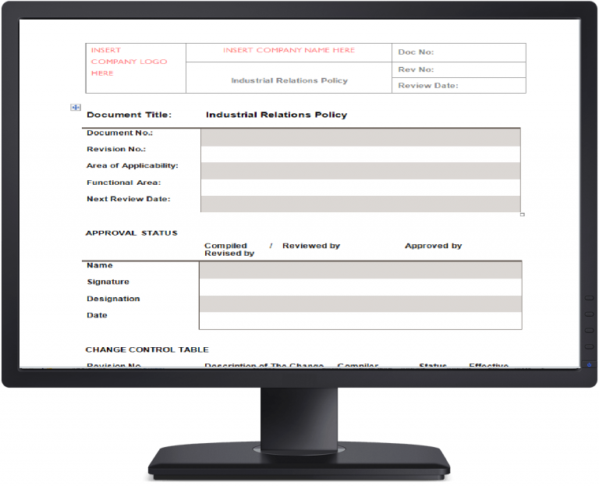
Task: Click the Rev No: header cell
Action: (x=458, y=69)
